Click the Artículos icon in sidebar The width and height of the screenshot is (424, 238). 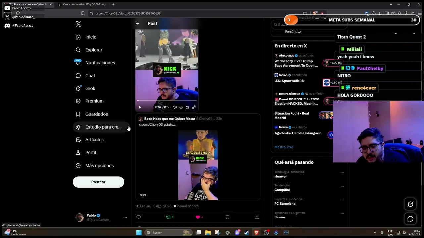(x=78, y=140)
